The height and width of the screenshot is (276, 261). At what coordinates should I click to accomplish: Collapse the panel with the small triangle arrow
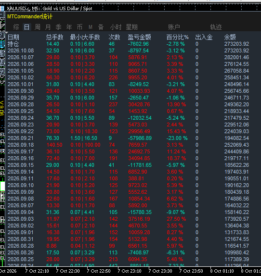click(7, 33)
